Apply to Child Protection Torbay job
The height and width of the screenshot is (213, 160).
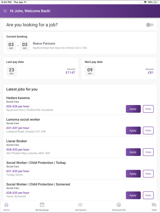133,174
